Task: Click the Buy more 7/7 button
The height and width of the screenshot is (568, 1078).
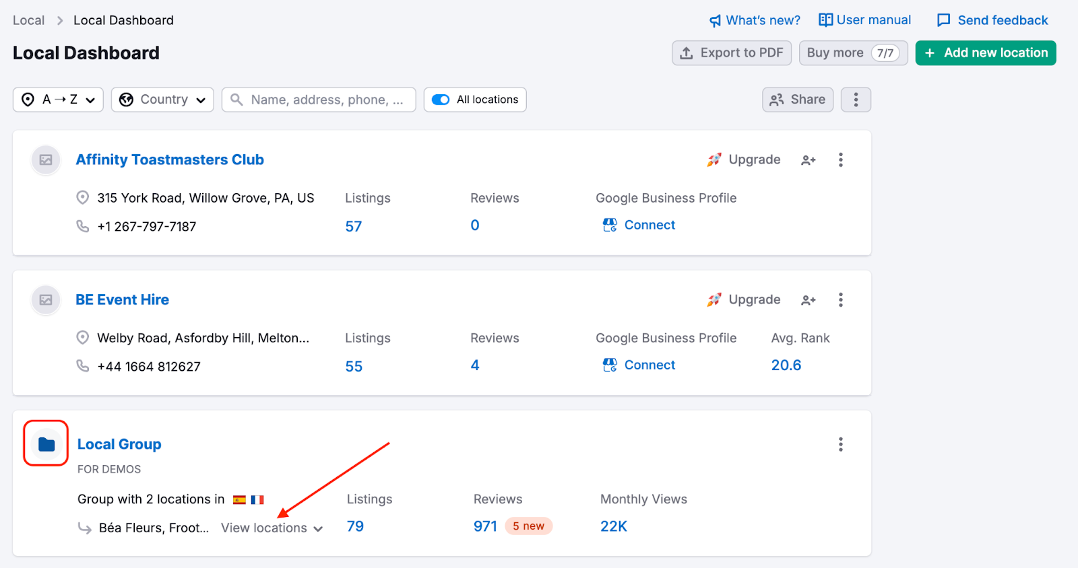Action: click(853, 52)
